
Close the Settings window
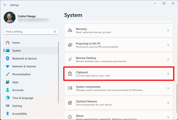tap(173, 3)
